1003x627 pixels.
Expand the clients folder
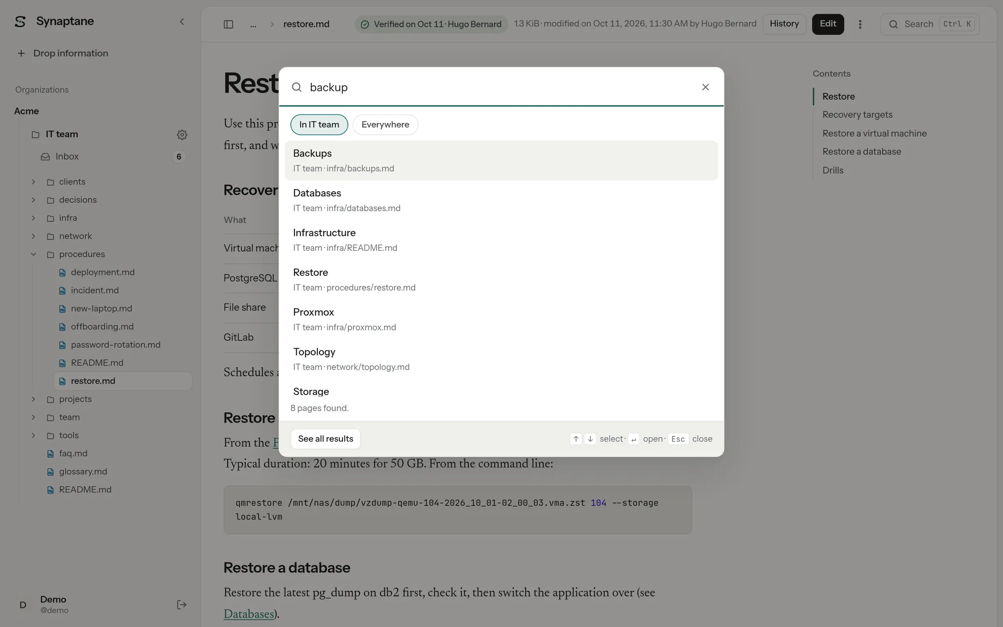coord(33,182)
